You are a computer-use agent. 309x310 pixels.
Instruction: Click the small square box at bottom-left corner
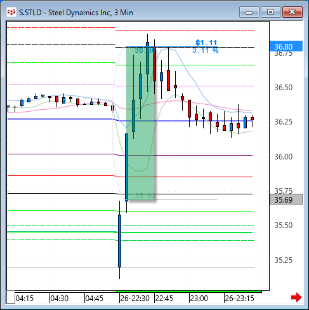pos(11,297)
